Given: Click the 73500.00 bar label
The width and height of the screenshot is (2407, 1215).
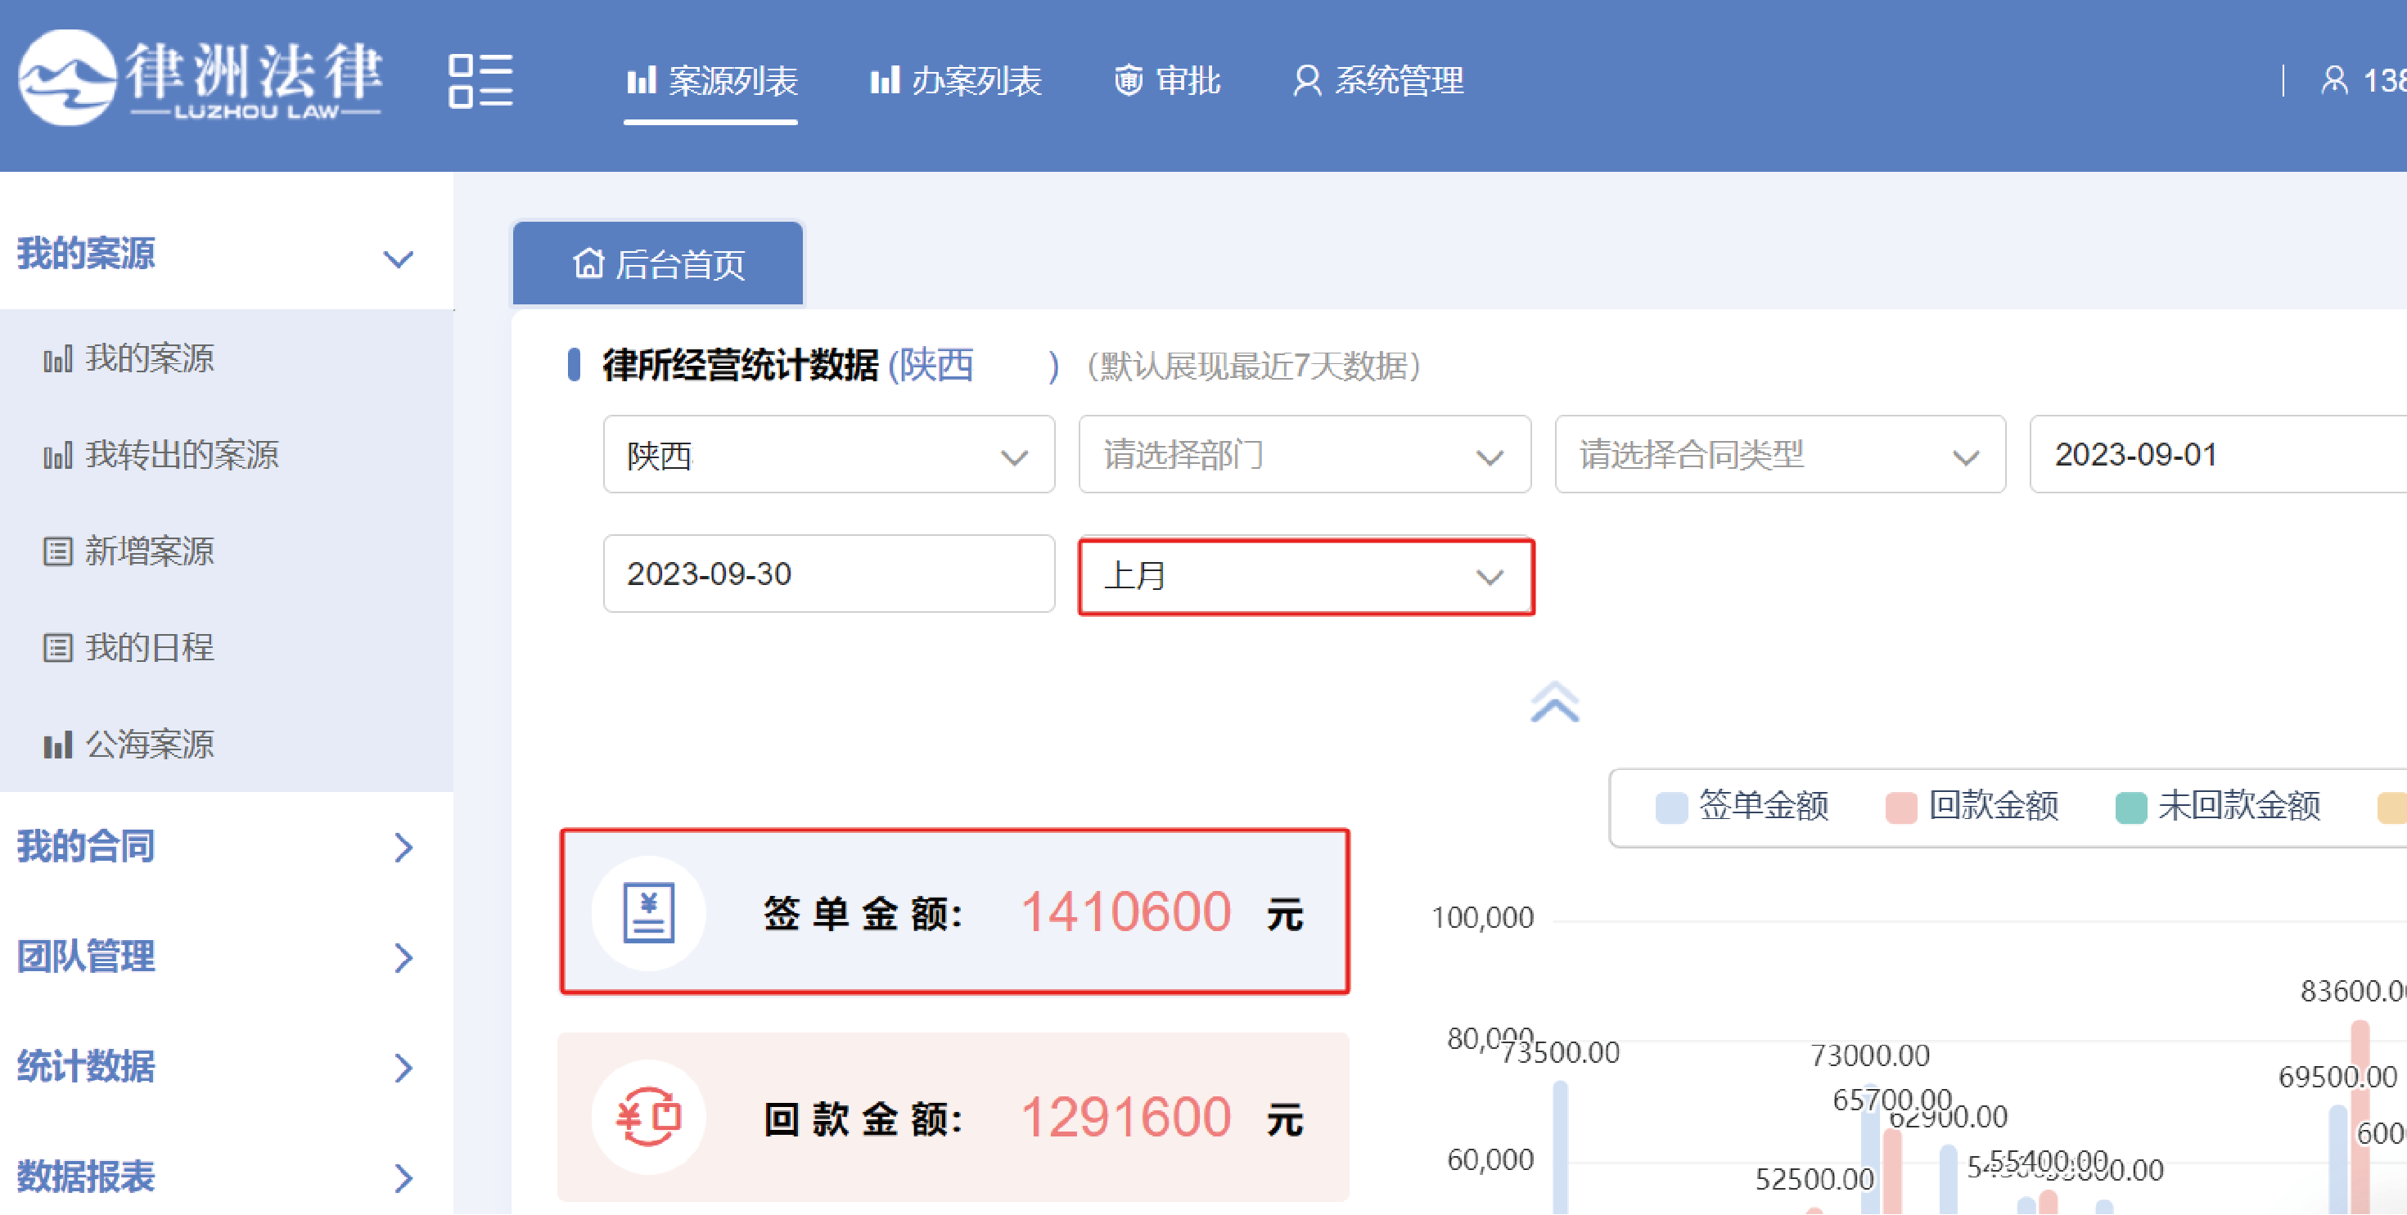Looking at the screenshot, I should [x=1559, y=1052].
